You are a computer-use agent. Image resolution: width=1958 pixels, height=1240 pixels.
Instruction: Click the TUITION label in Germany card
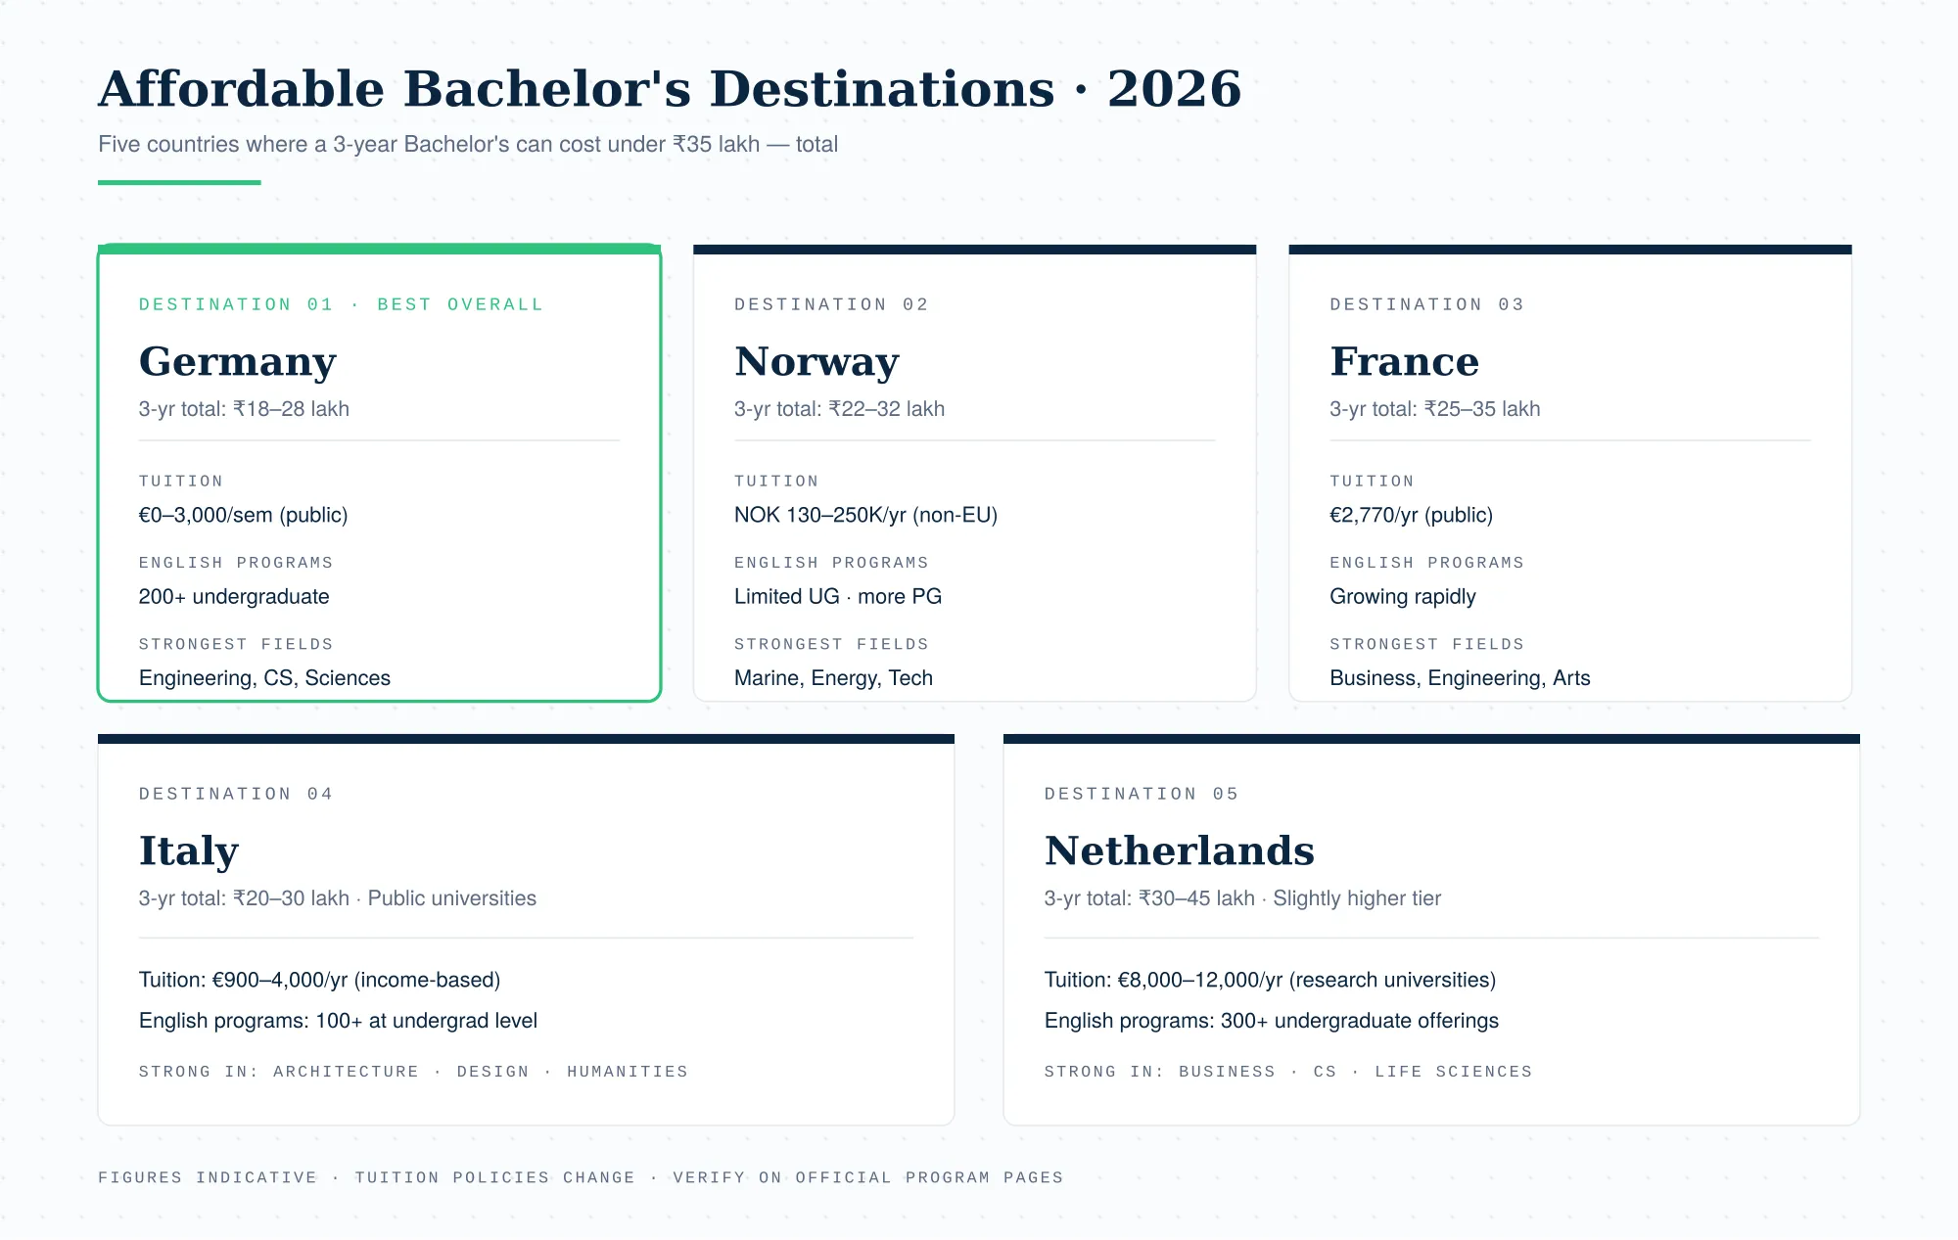[x=181, y=481]
